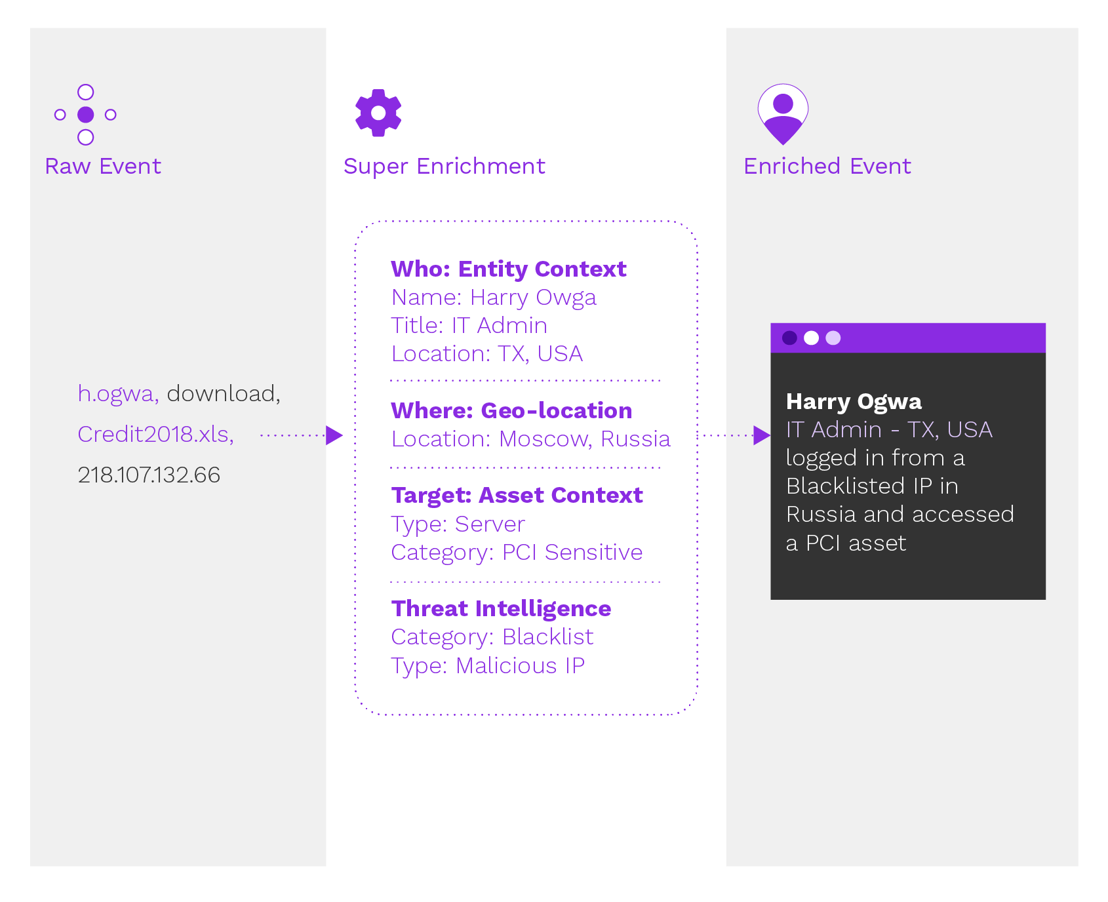1108x902 pixels.
Task: Select the Who: Entity Context section title
Action: [508, 269]
